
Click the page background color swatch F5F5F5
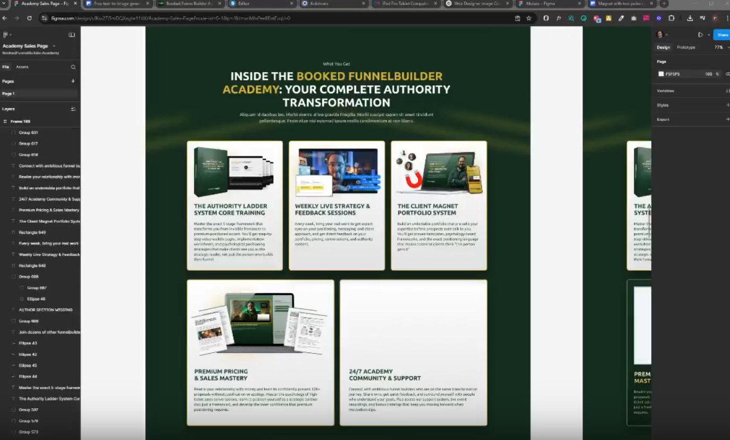tap(661, 74)
